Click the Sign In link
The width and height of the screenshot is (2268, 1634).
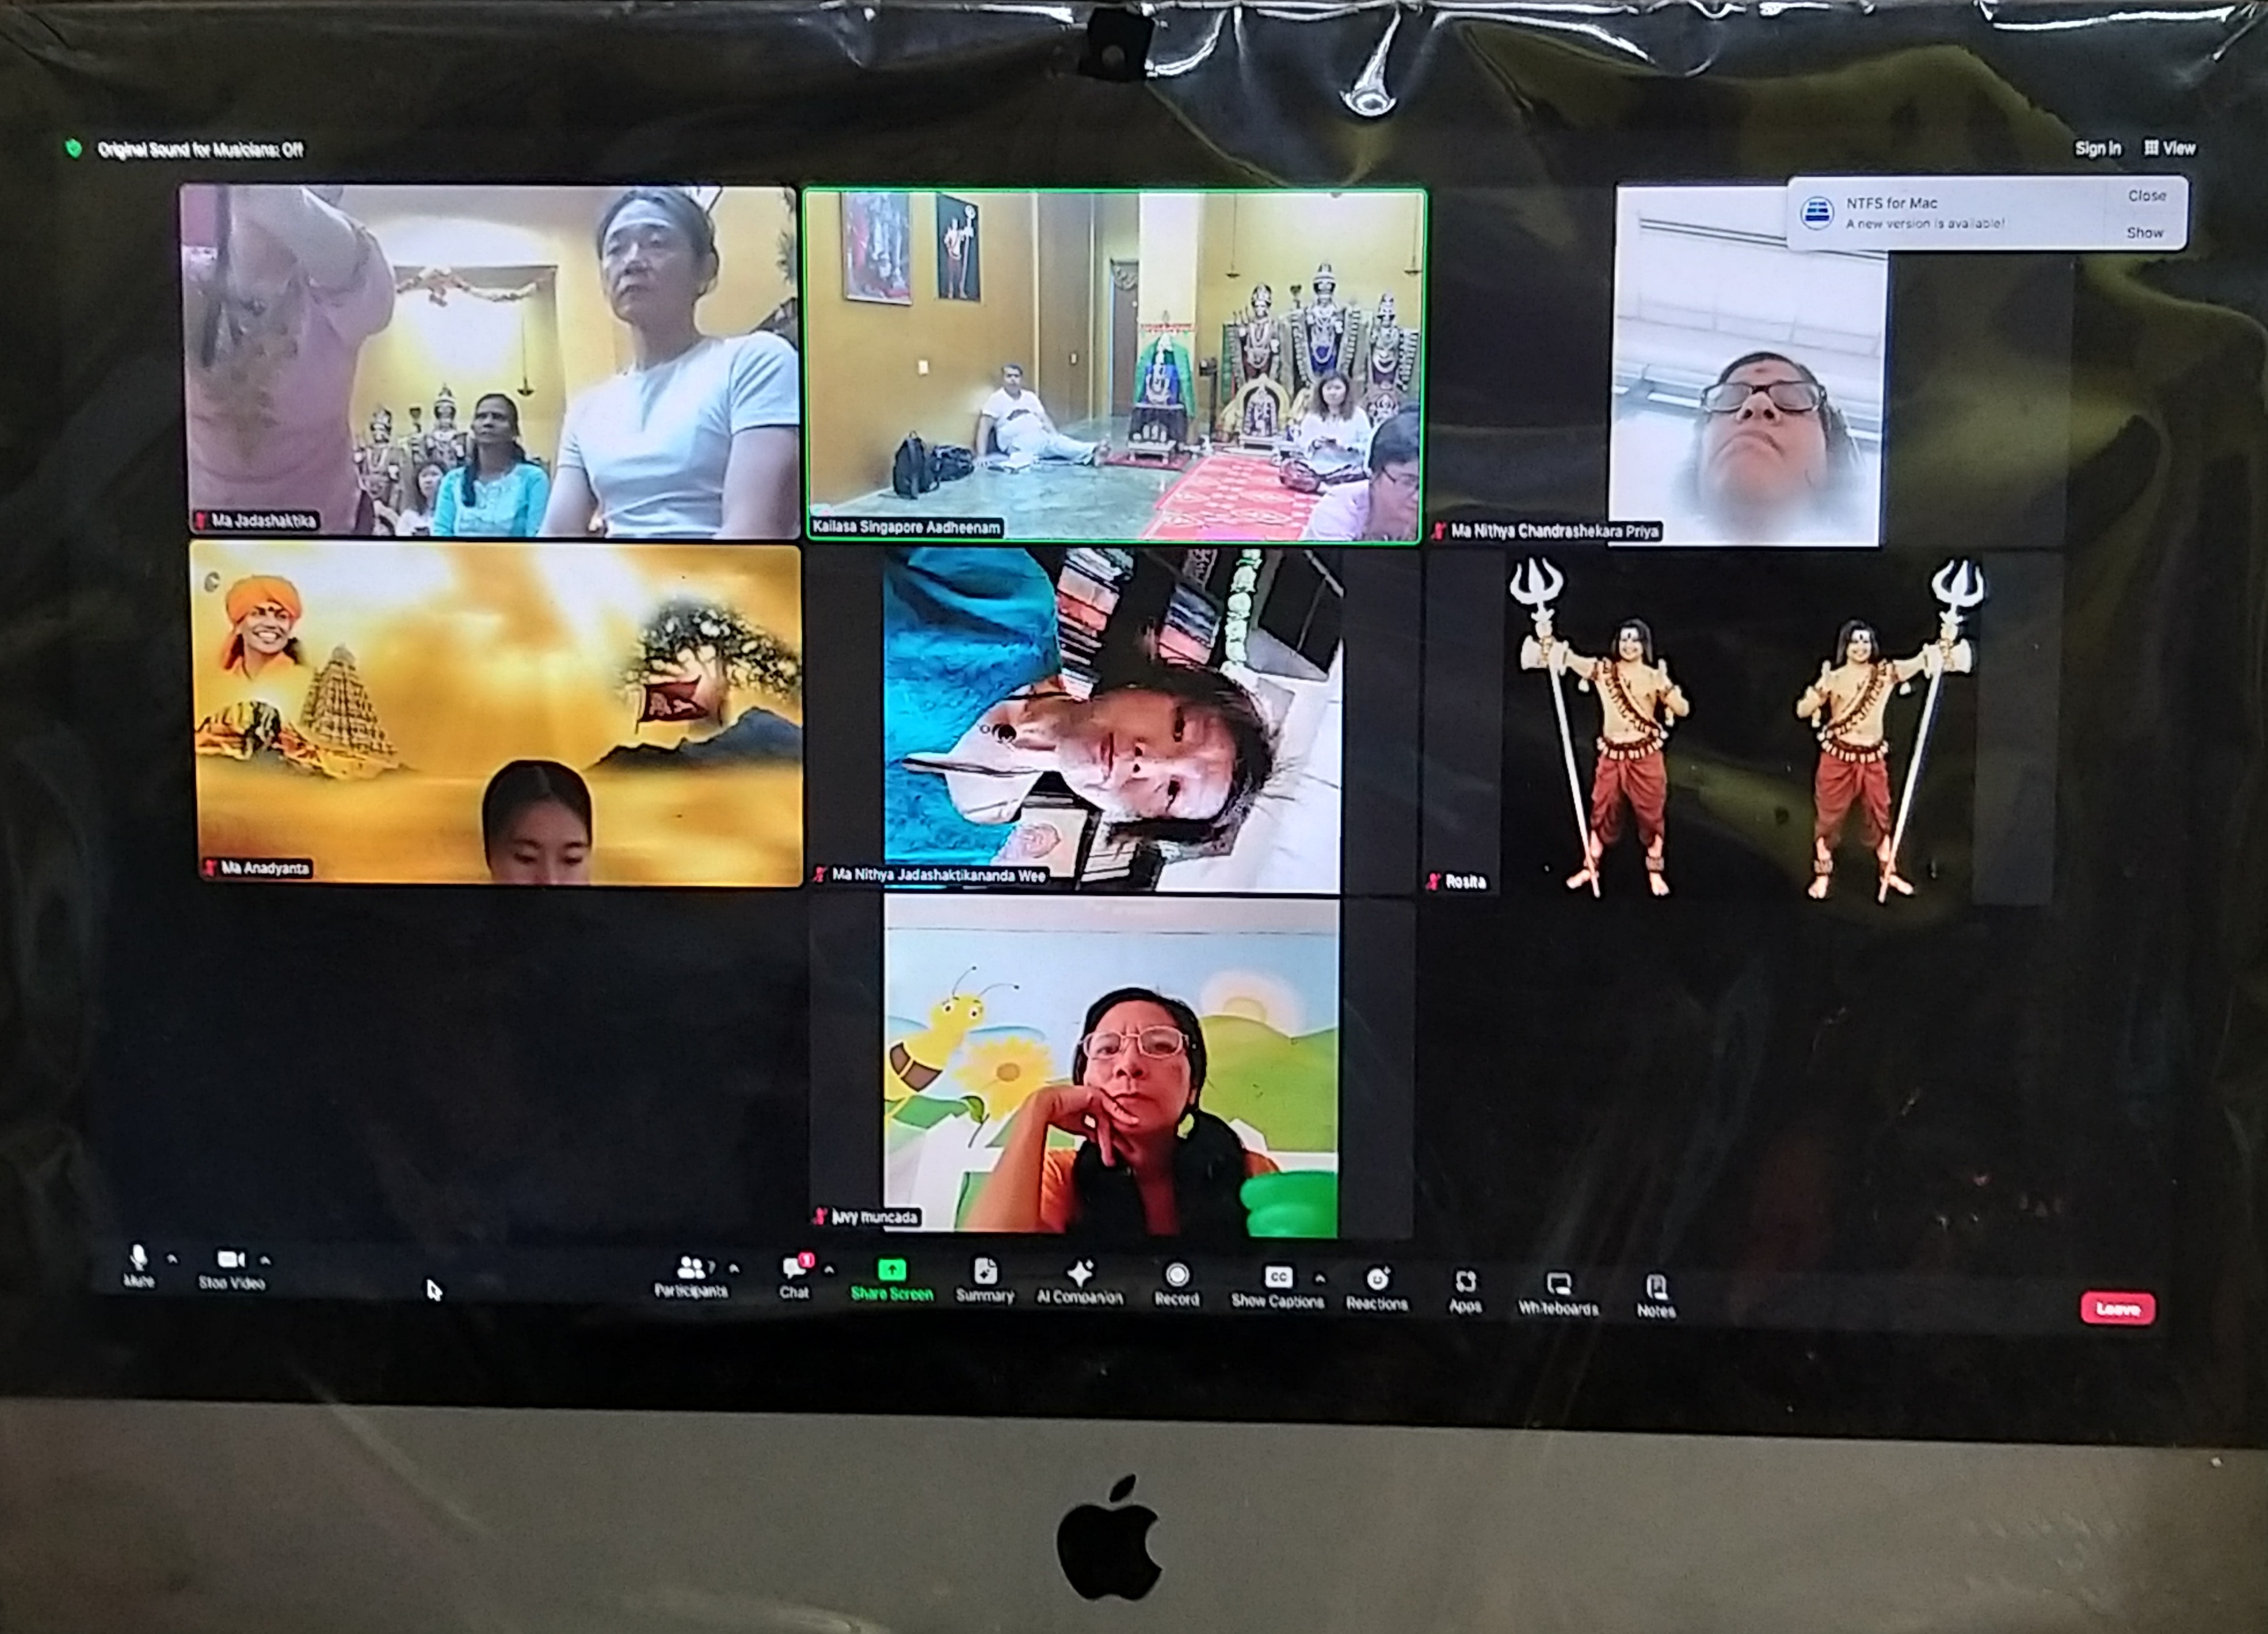tap(2097, 148)
